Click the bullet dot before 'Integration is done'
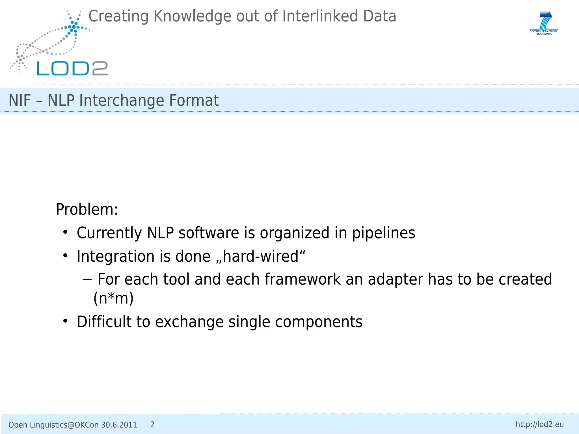Viewport: 579px width, 434px height. (65, 256)
